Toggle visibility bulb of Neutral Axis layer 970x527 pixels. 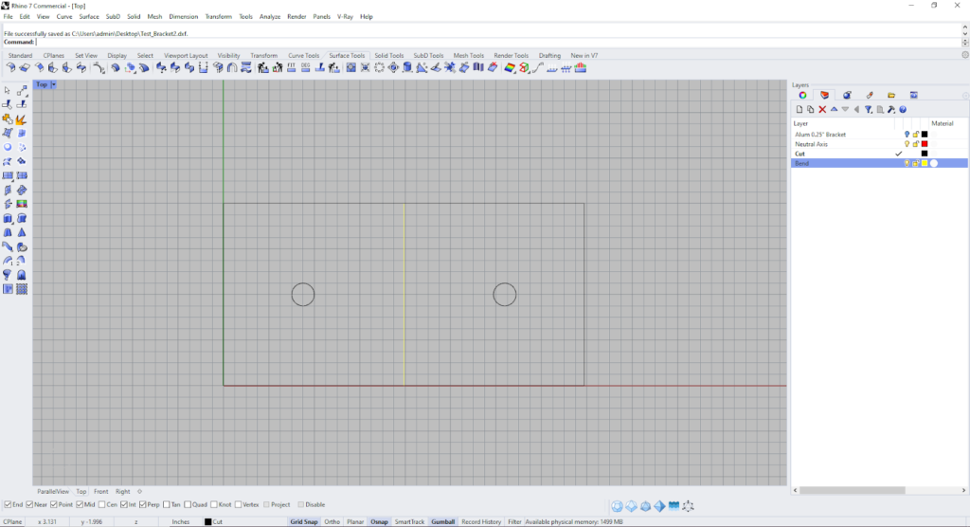click(907, 144)
